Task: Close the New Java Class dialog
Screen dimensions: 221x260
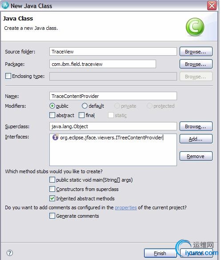Action: pyautogui.click(x=212, y=5)
